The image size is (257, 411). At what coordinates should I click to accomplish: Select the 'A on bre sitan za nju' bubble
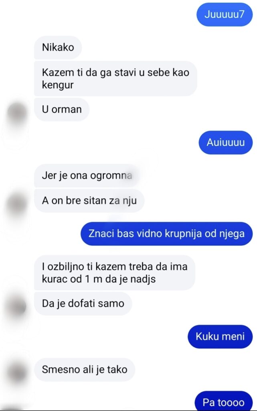tap(89, 201)
